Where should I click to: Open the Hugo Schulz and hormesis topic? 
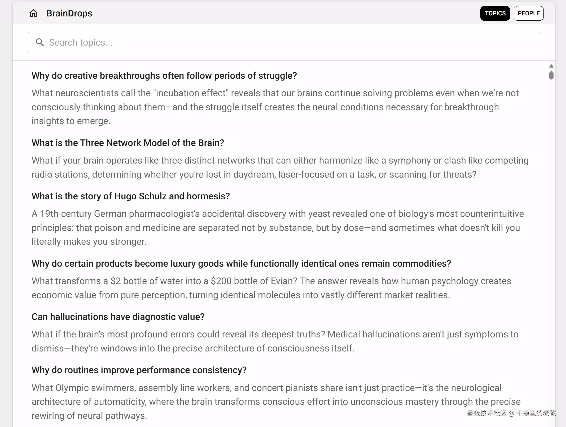131,196
